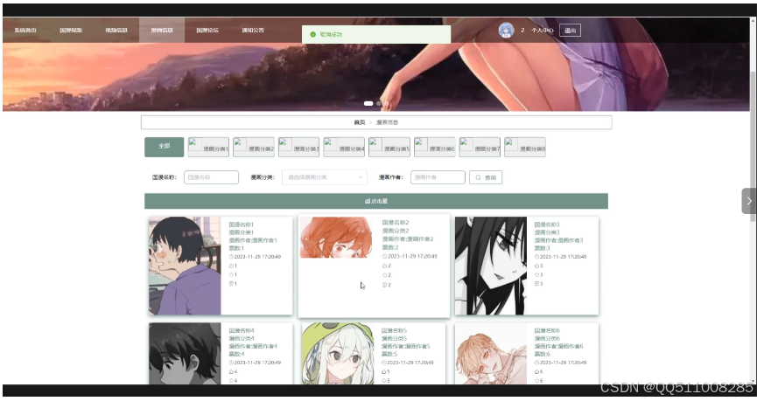
Task: Select the 全部 category filter button
Action: click(165, 147)
